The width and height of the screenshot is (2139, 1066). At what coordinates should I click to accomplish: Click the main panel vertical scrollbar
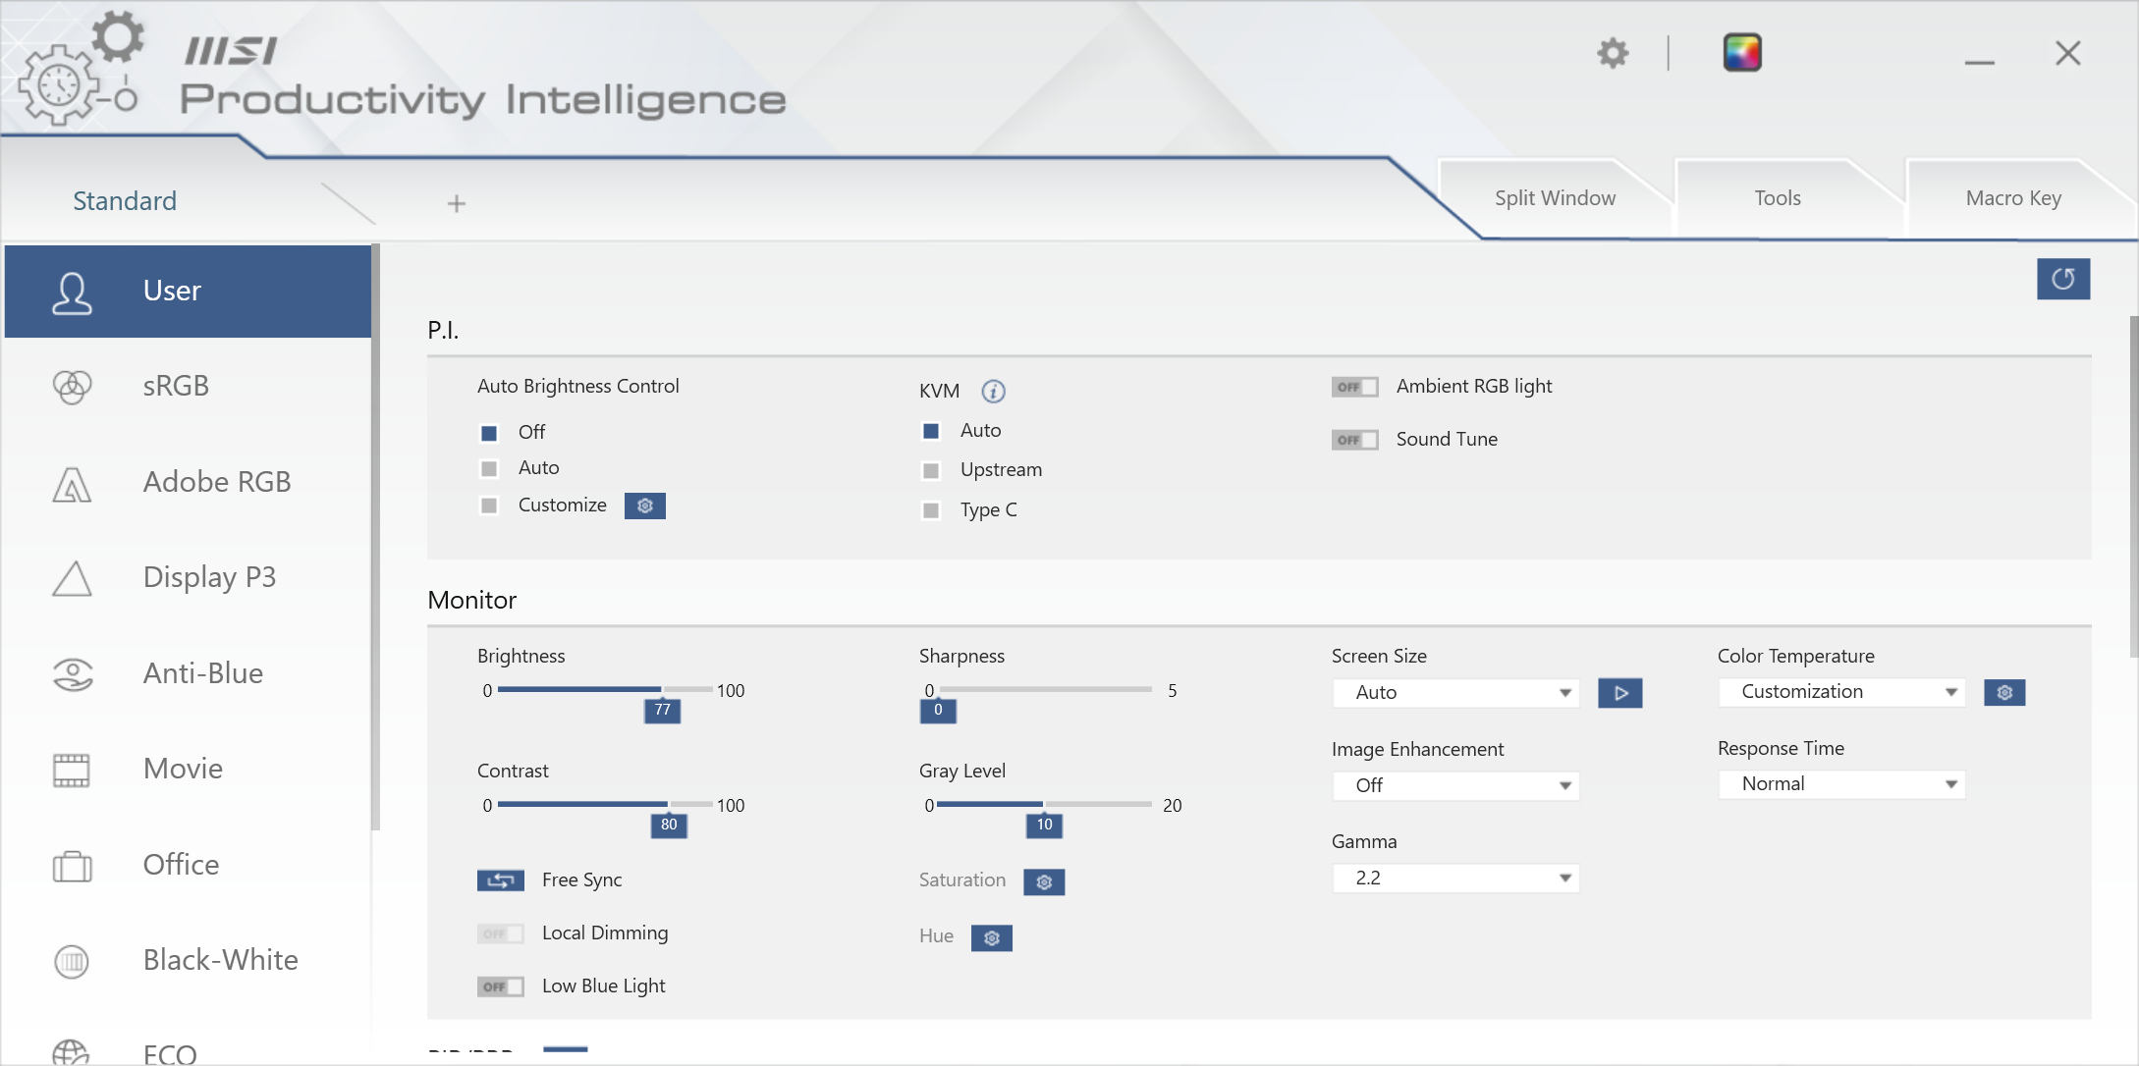[x=2133, y=487]
